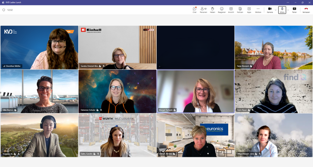Open Weitere more actions menu
The width and height of the screenshot is (313, 167).
click(x=258, y=10)
